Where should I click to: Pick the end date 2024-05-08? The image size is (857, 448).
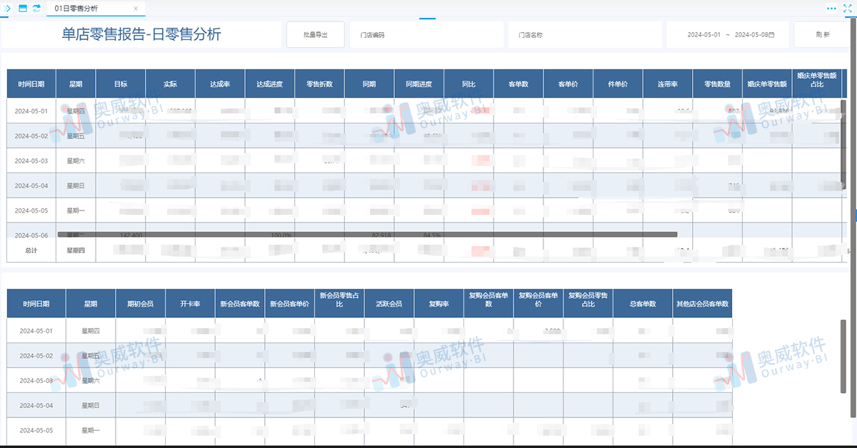point(751,34)
